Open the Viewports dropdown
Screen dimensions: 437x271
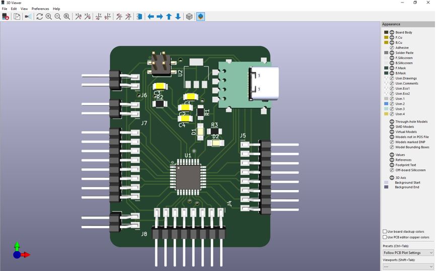408,266
